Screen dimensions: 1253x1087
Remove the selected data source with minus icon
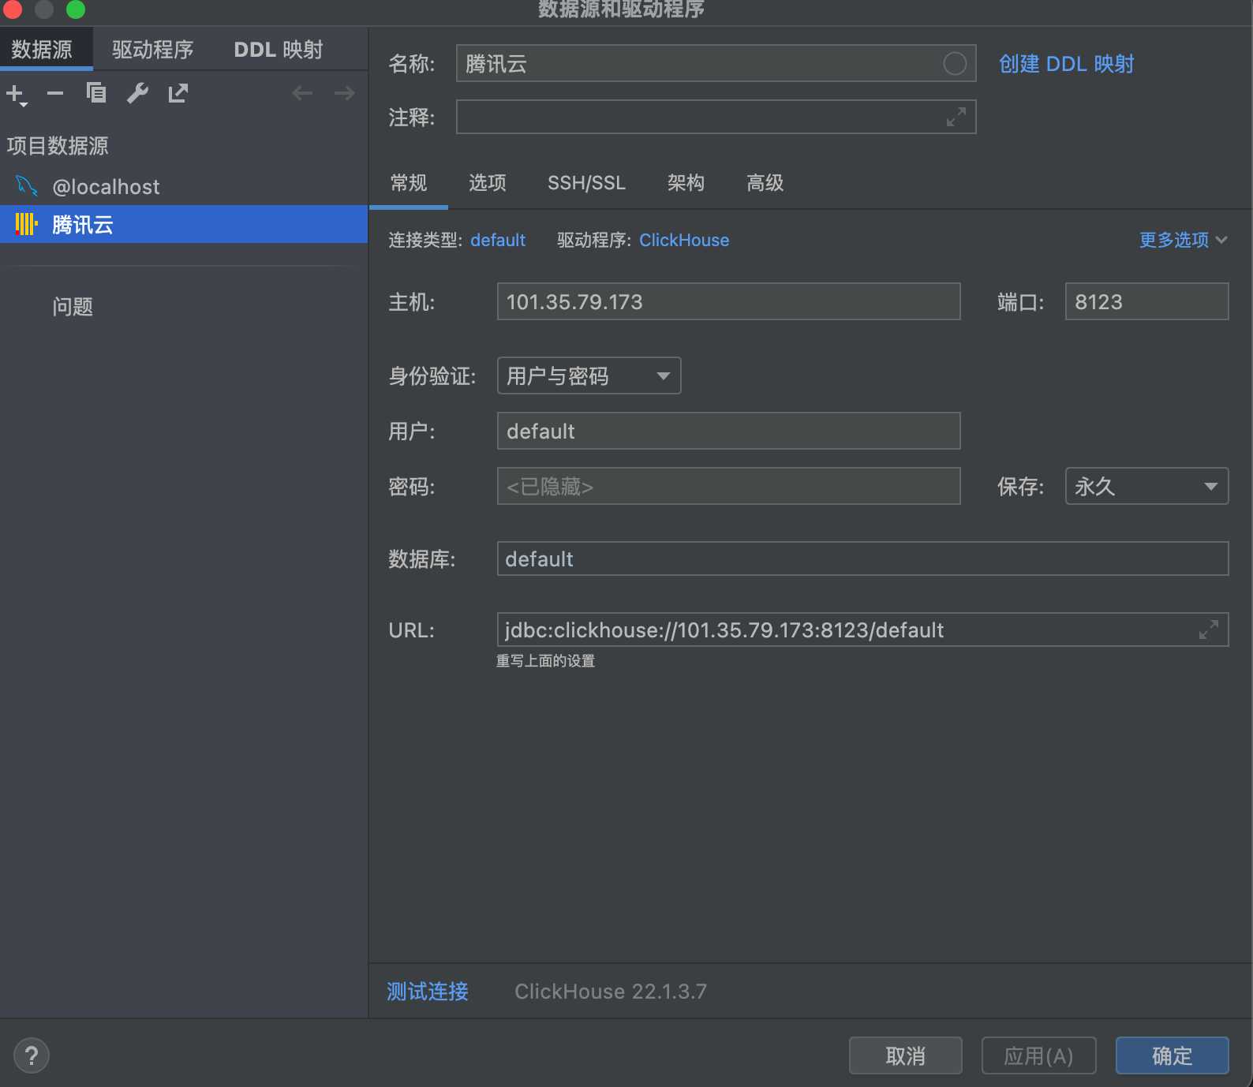[x=55, y=94]
